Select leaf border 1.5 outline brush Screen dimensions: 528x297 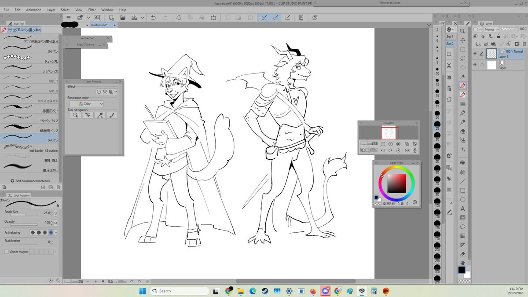point(30,147)
